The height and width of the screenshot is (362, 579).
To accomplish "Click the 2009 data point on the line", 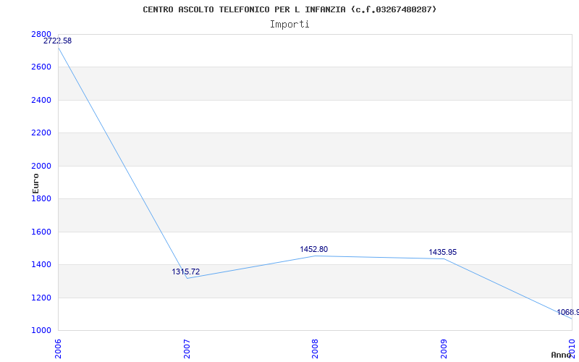I will click(444, 258).
